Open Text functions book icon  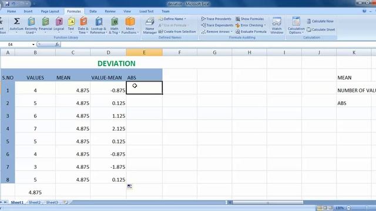pos(71,22)
